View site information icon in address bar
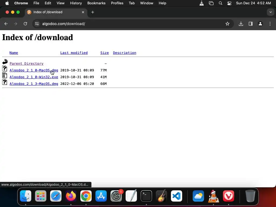 point(37,24)
